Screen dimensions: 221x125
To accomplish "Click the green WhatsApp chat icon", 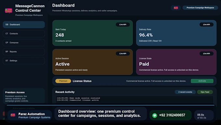I will click(155, 116).
